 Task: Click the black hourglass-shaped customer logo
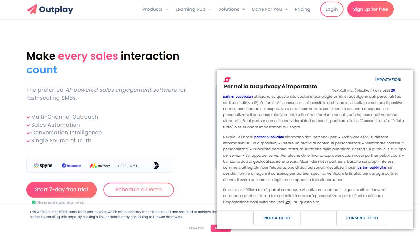tap(157, 166)
